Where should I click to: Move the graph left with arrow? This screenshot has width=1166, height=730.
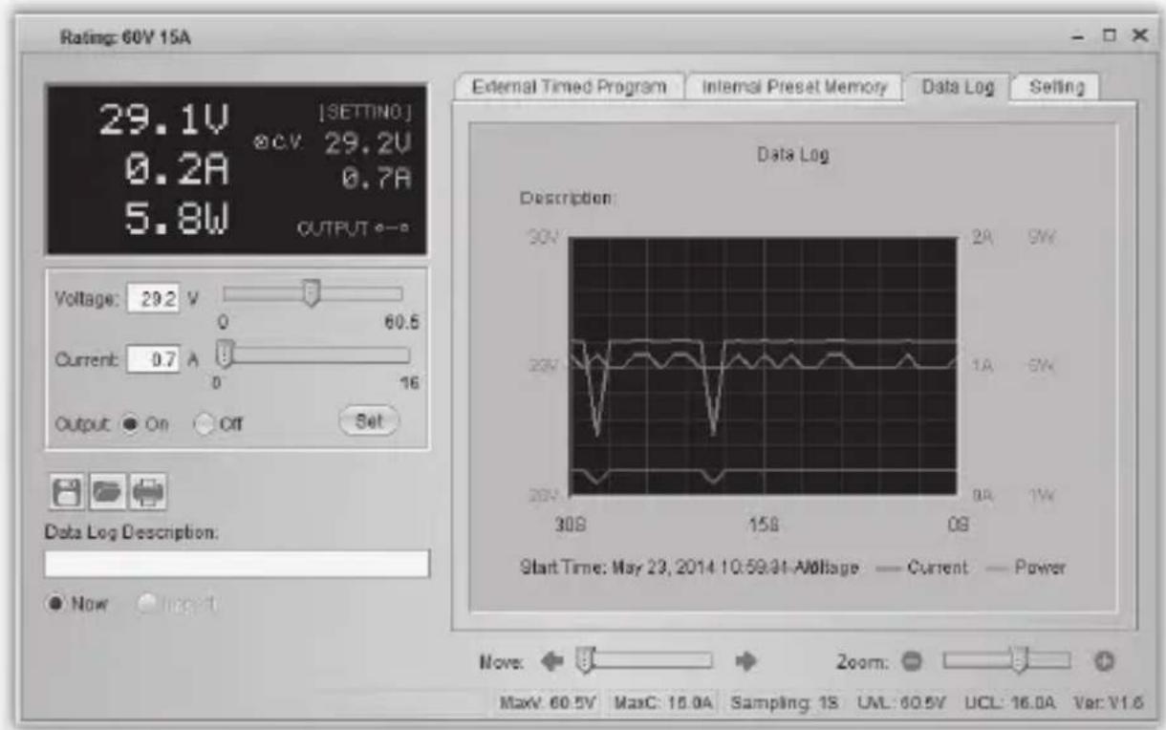554,660
